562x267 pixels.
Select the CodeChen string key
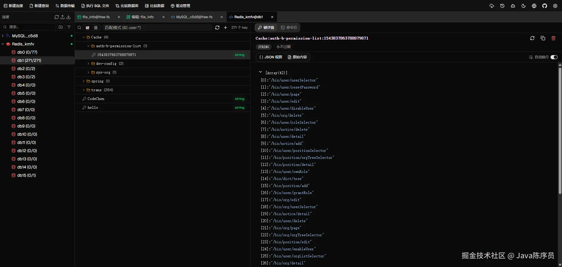point(162,99)
